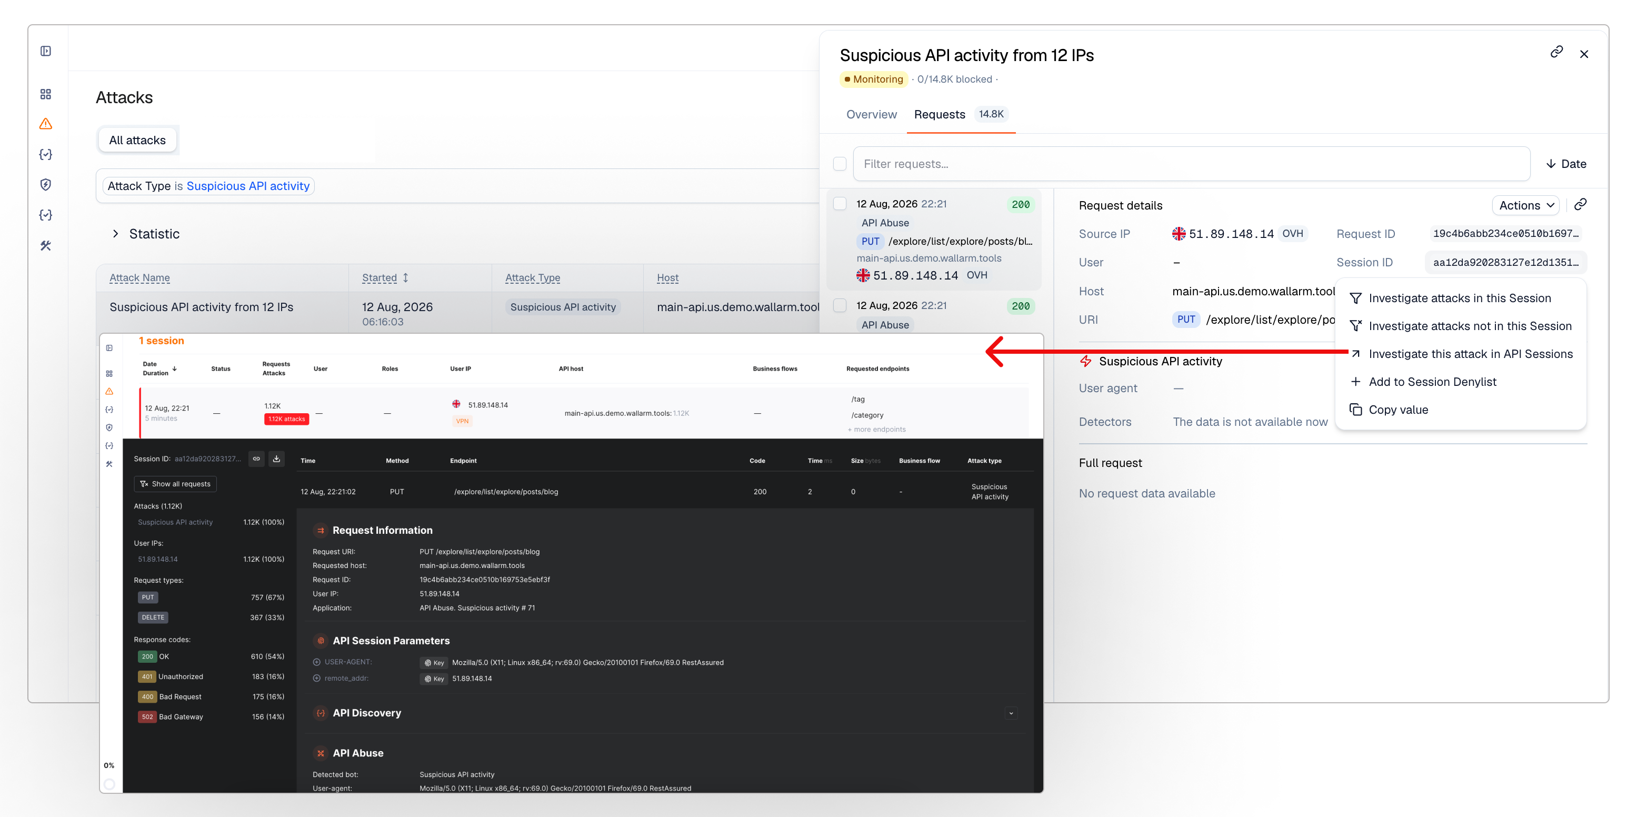
Task: Click sidebar collapse icon in API Sessions inset
Action: coord(109,348)
